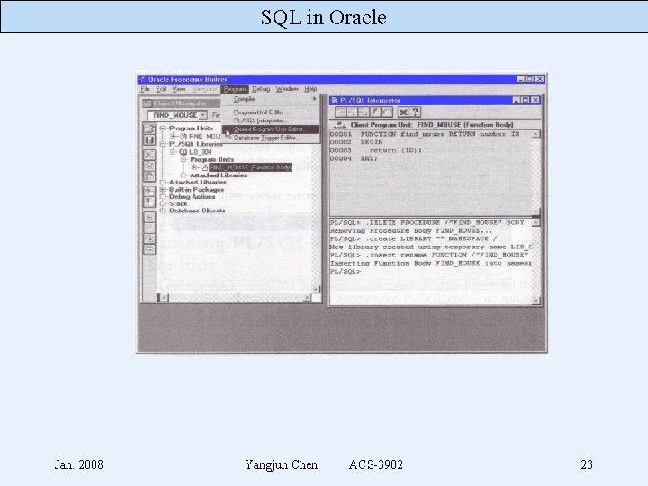This screenshot has height=486, width=648.
Task: Open the Window menu
Action: click(x=287, y=89)
